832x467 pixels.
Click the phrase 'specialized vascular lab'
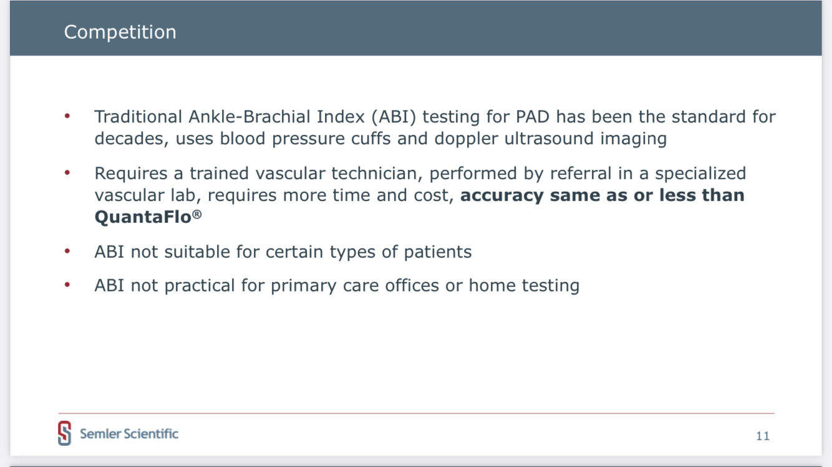click(x=700, y=173)
